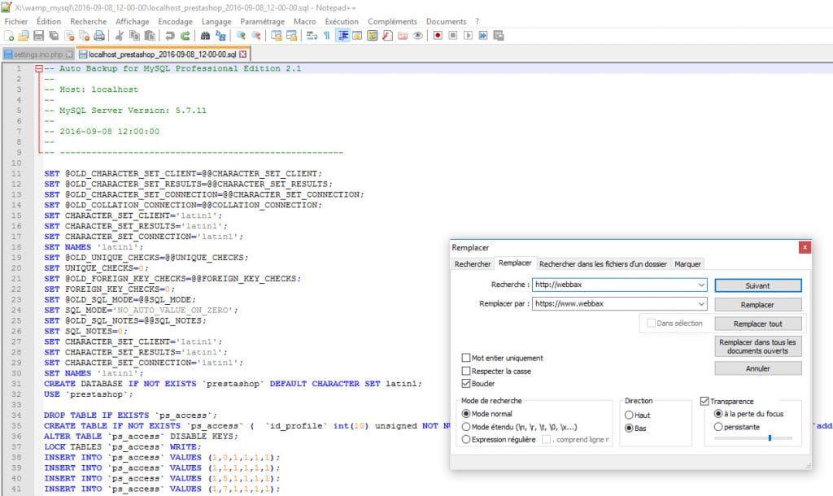Open the Encodage menu
Screen dimensions: 833x496
176,21
